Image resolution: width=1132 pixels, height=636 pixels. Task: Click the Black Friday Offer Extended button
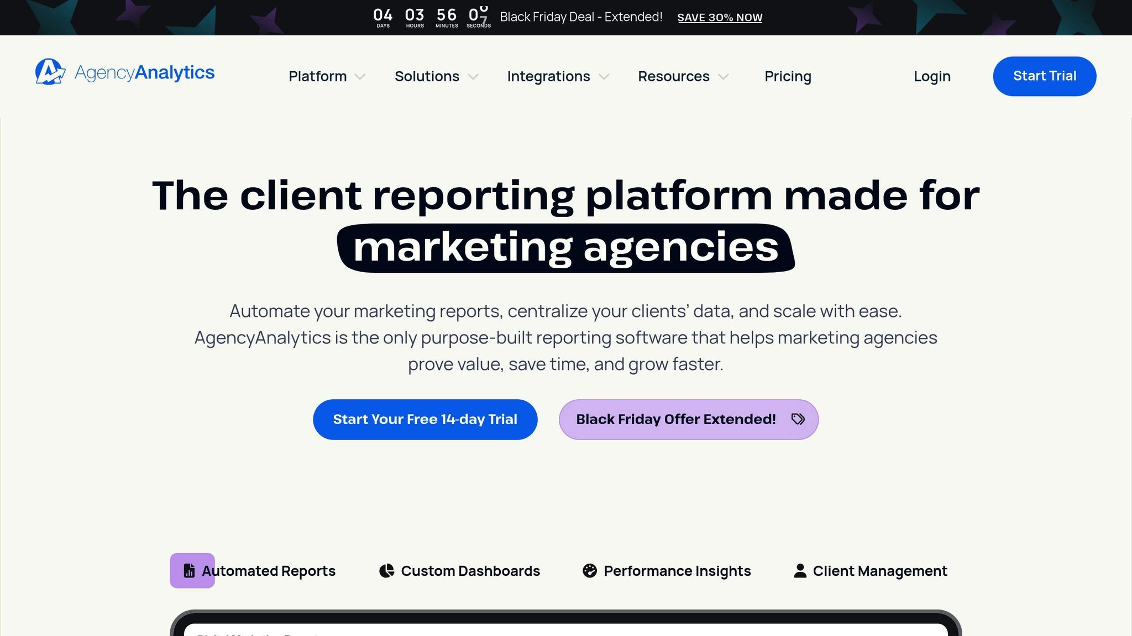(x=689, y=419)
